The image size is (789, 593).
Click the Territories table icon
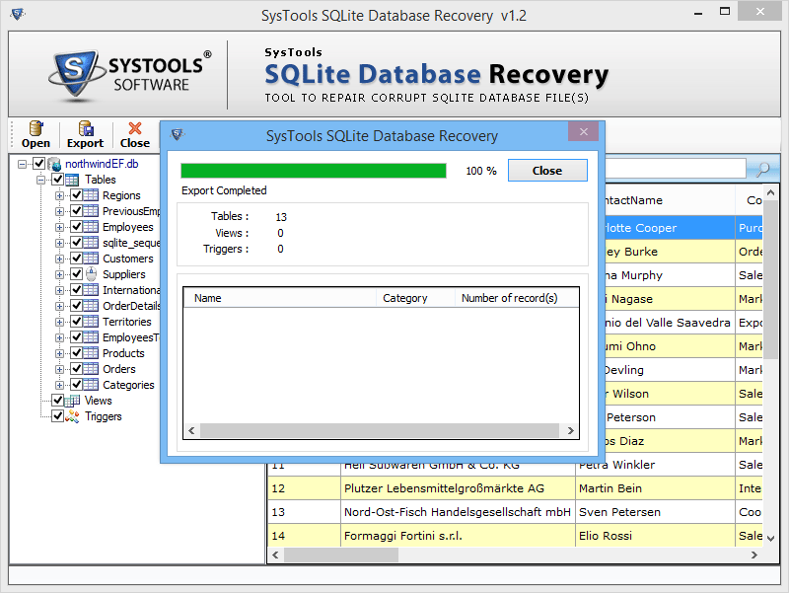point(91,322)
